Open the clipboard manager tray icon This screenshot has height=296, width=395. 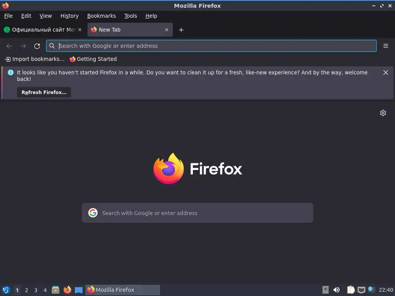(x=351, y=290)
